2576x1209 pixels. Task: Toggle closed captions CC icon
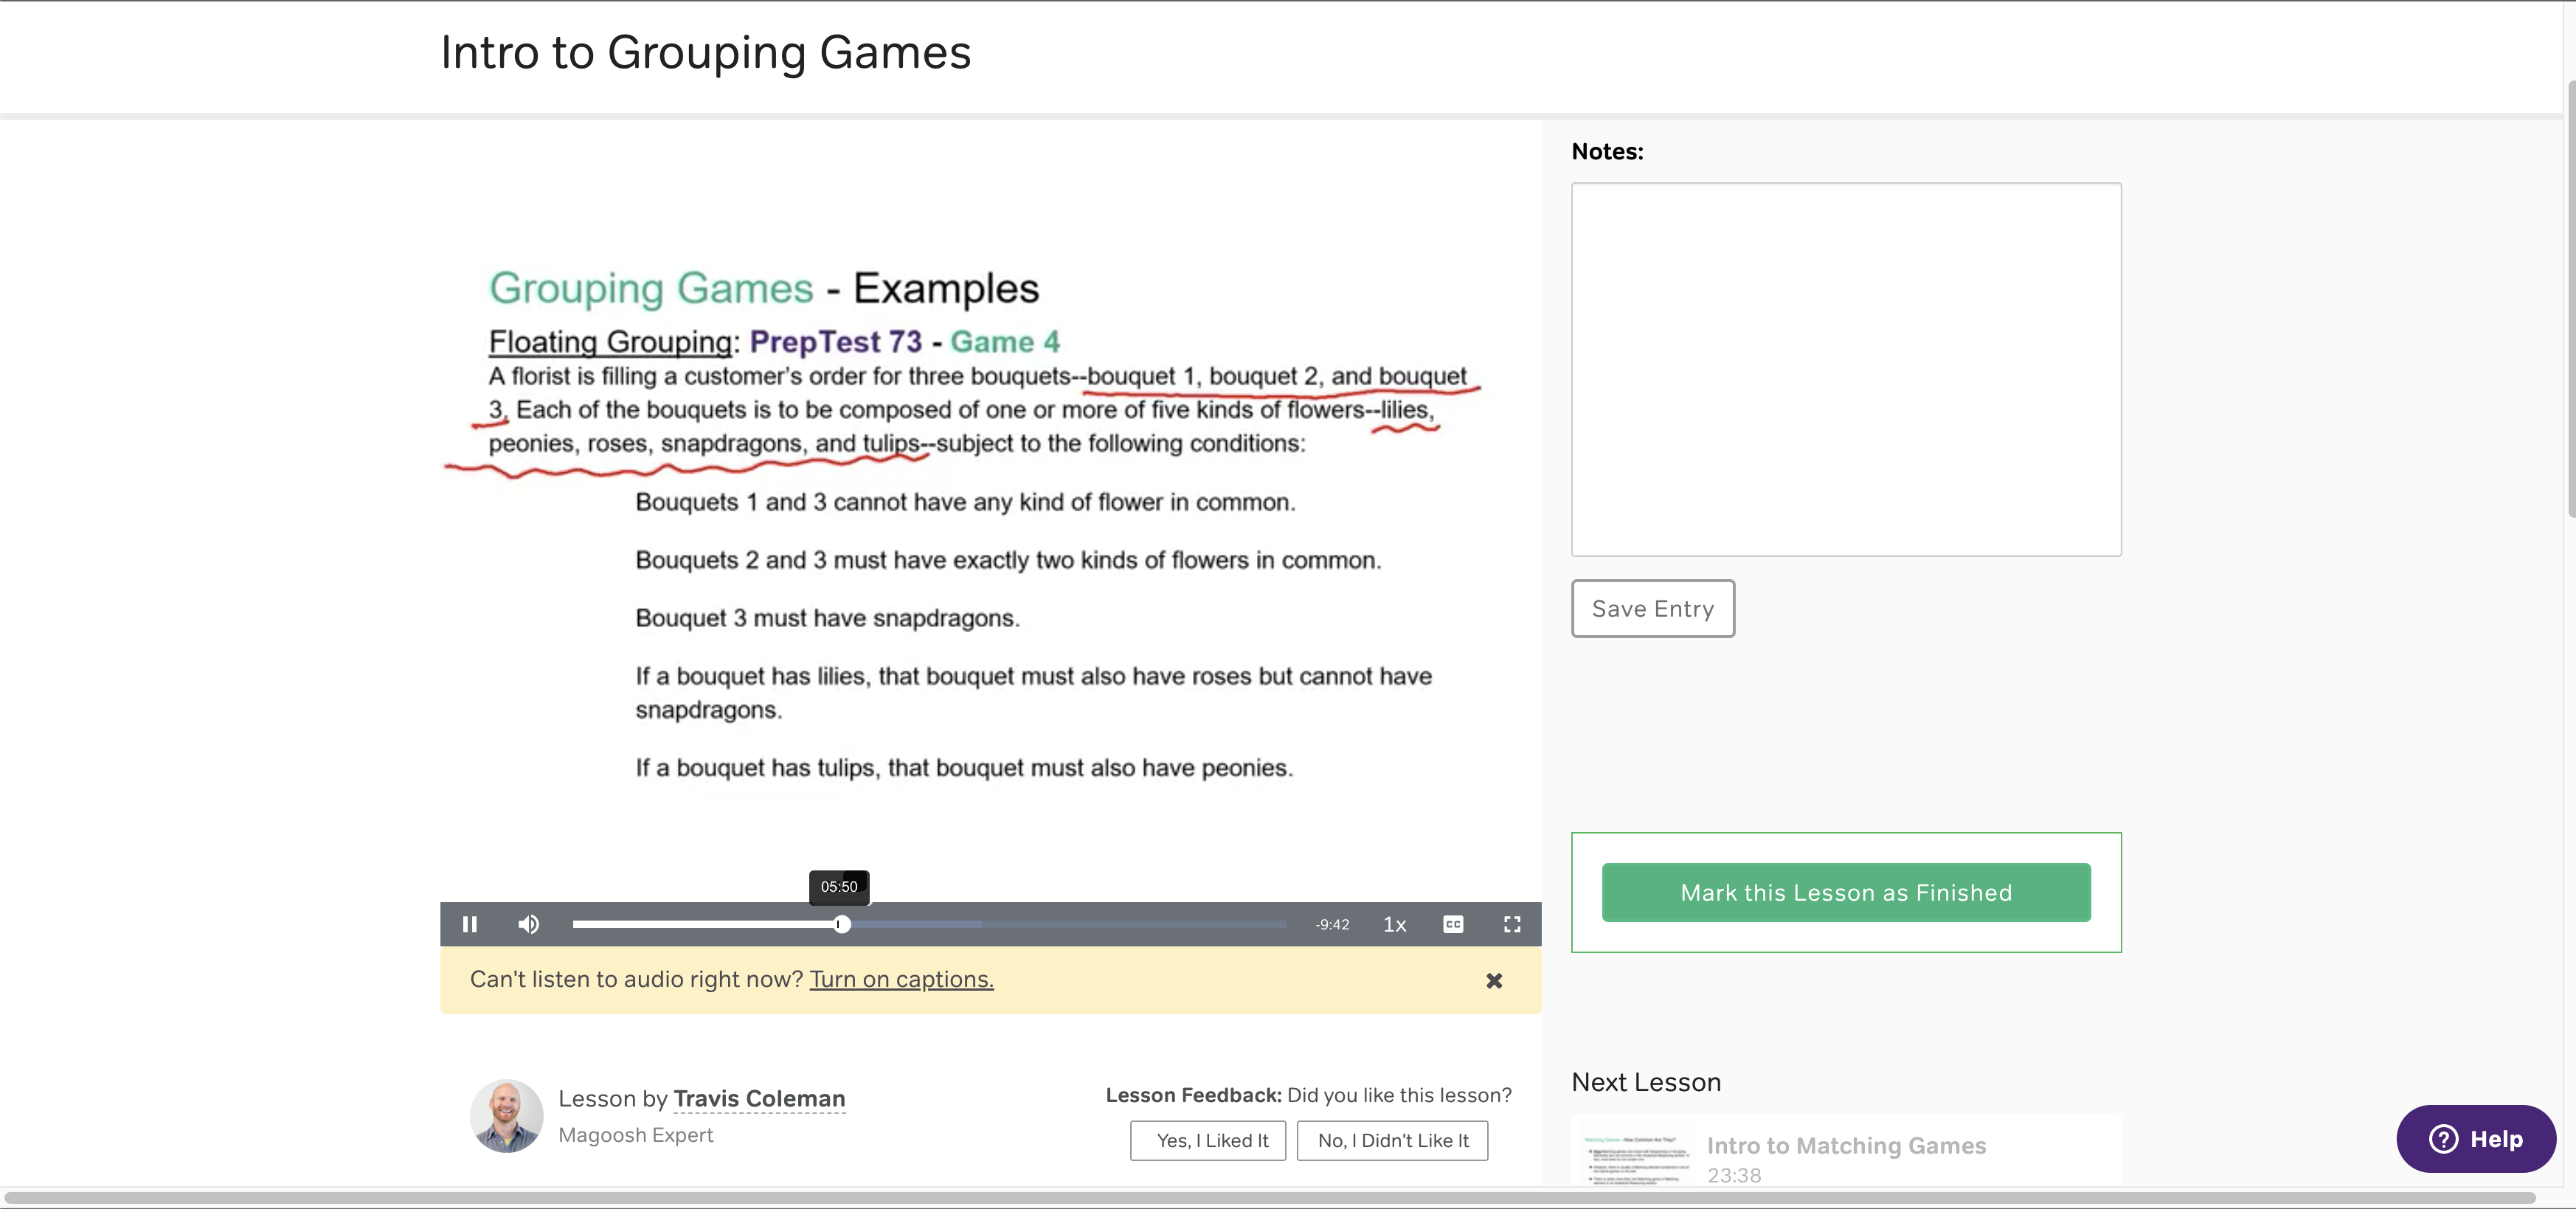click(x=1453, y=924)
